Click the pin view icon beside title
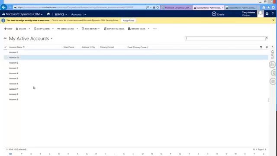 5,38
